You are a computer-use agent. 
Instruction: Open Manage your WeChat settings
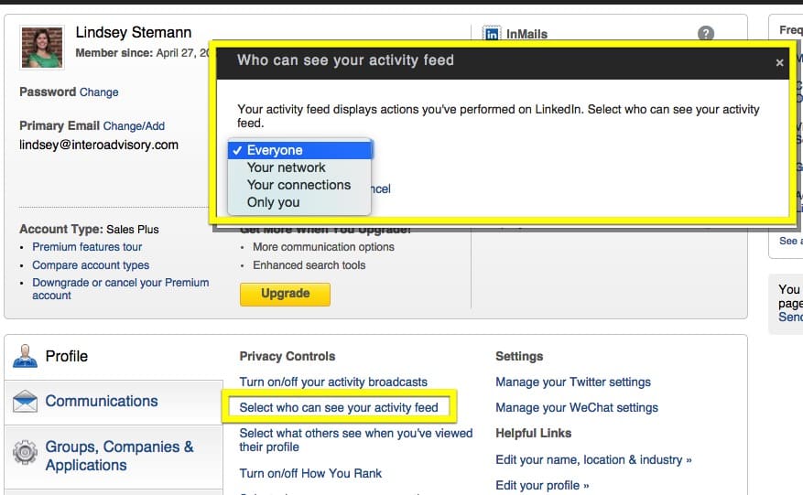click(577, 407)
